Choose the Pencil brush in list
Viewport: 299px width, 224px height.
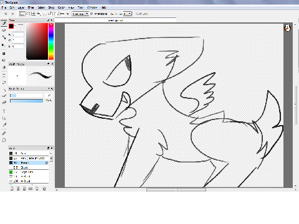[x=29, y=163]
